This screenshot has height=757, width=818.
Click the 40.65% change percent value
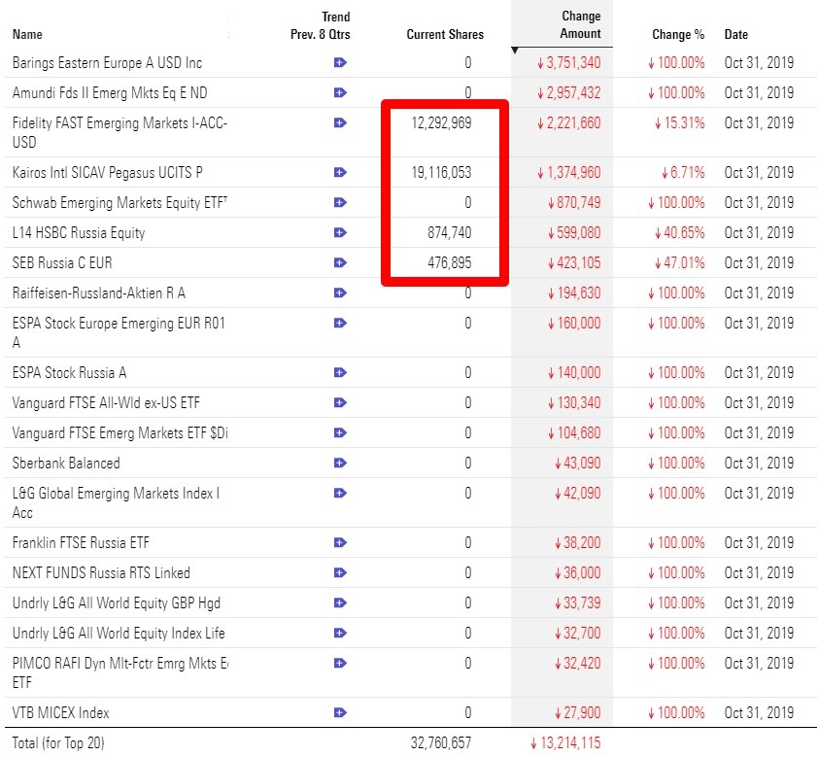pyautogui.click(x=680, y=232)
